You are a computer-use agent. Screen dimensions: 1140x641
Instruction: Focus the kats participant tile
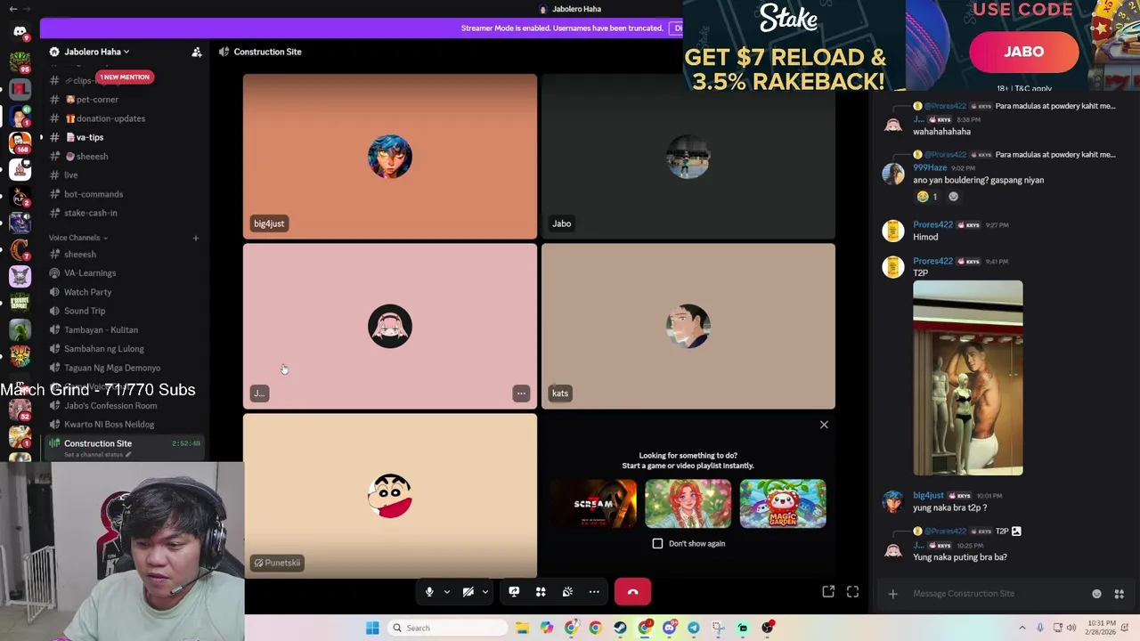coord(688,326)
